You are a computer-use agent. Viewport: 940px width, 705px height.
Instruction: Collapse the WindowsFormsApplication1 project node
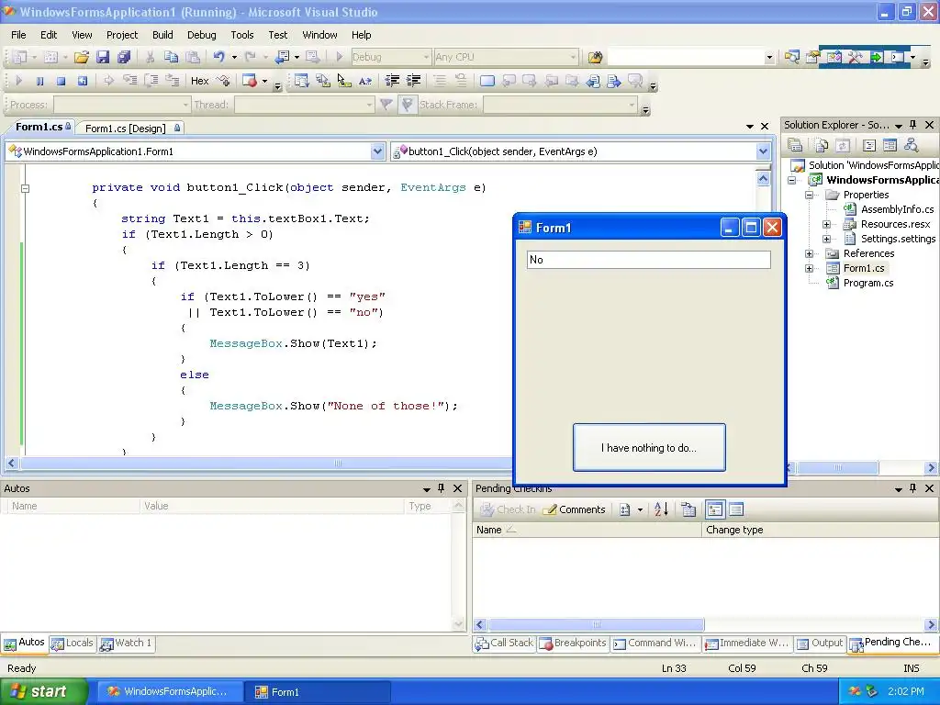click(x=792, y=180)
